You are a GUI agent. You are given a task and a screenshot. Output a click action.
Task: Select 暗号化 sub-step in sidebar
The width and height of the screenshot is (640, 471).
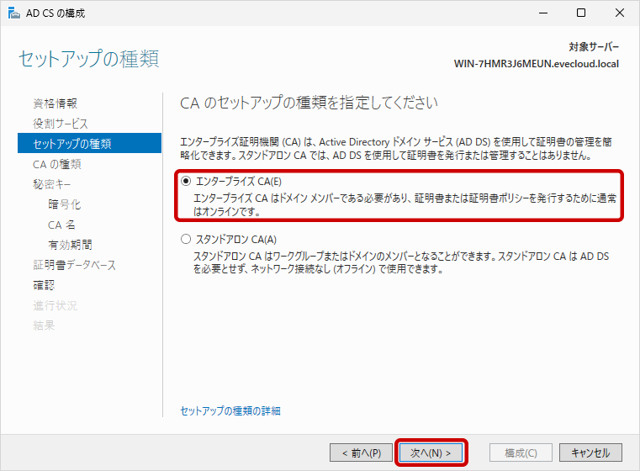[x=65, y=204]
